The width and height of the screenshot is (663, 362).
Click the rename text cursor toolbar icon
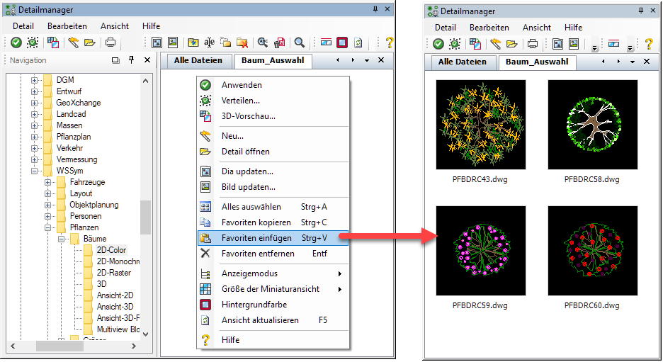coord(209,43)
